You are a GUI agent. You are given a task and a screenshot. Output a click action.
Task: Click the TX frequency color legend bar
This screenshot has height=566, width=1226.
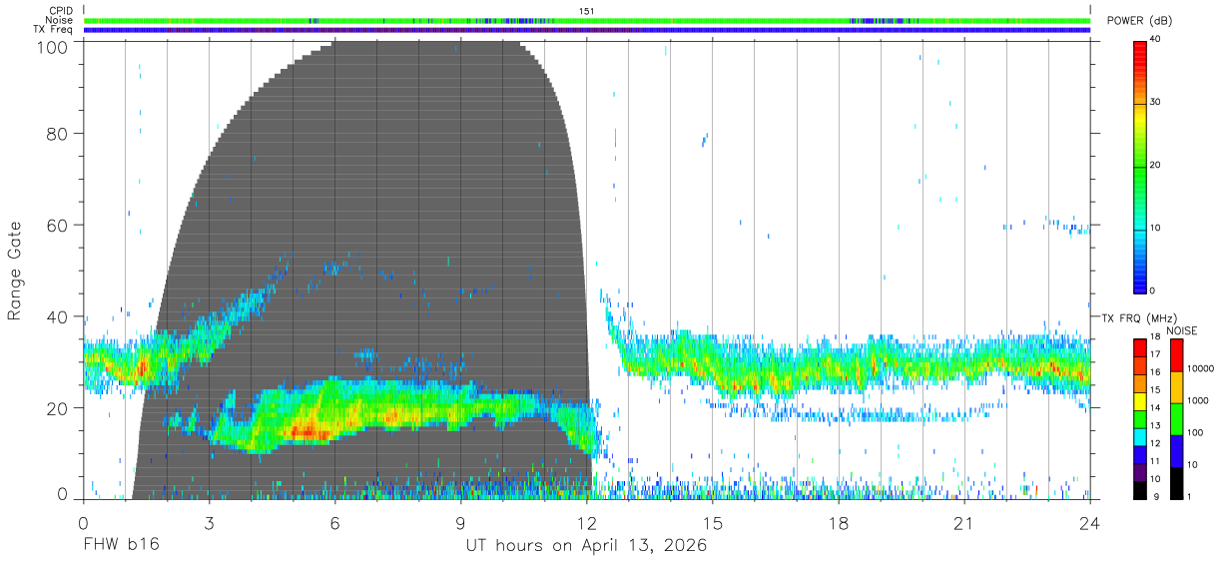[1140, 418]
